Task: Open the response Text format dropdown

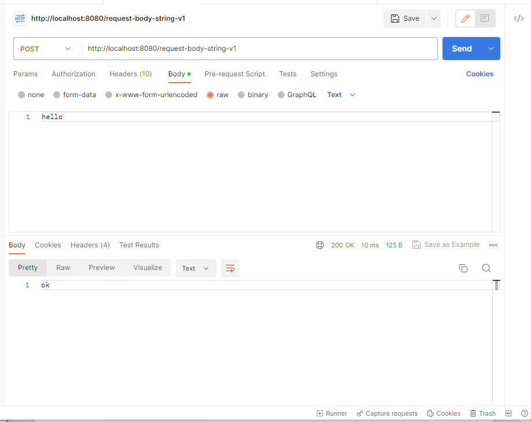Action: pyautogui.click(x=196, y=268)
